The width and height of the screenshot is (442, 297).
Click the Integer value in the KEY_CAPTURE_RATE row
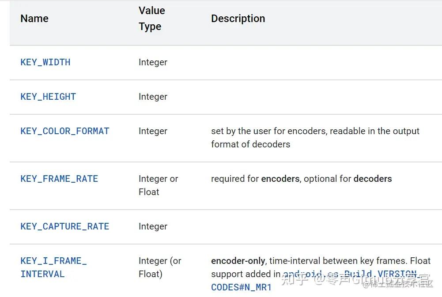coord(153,226)
